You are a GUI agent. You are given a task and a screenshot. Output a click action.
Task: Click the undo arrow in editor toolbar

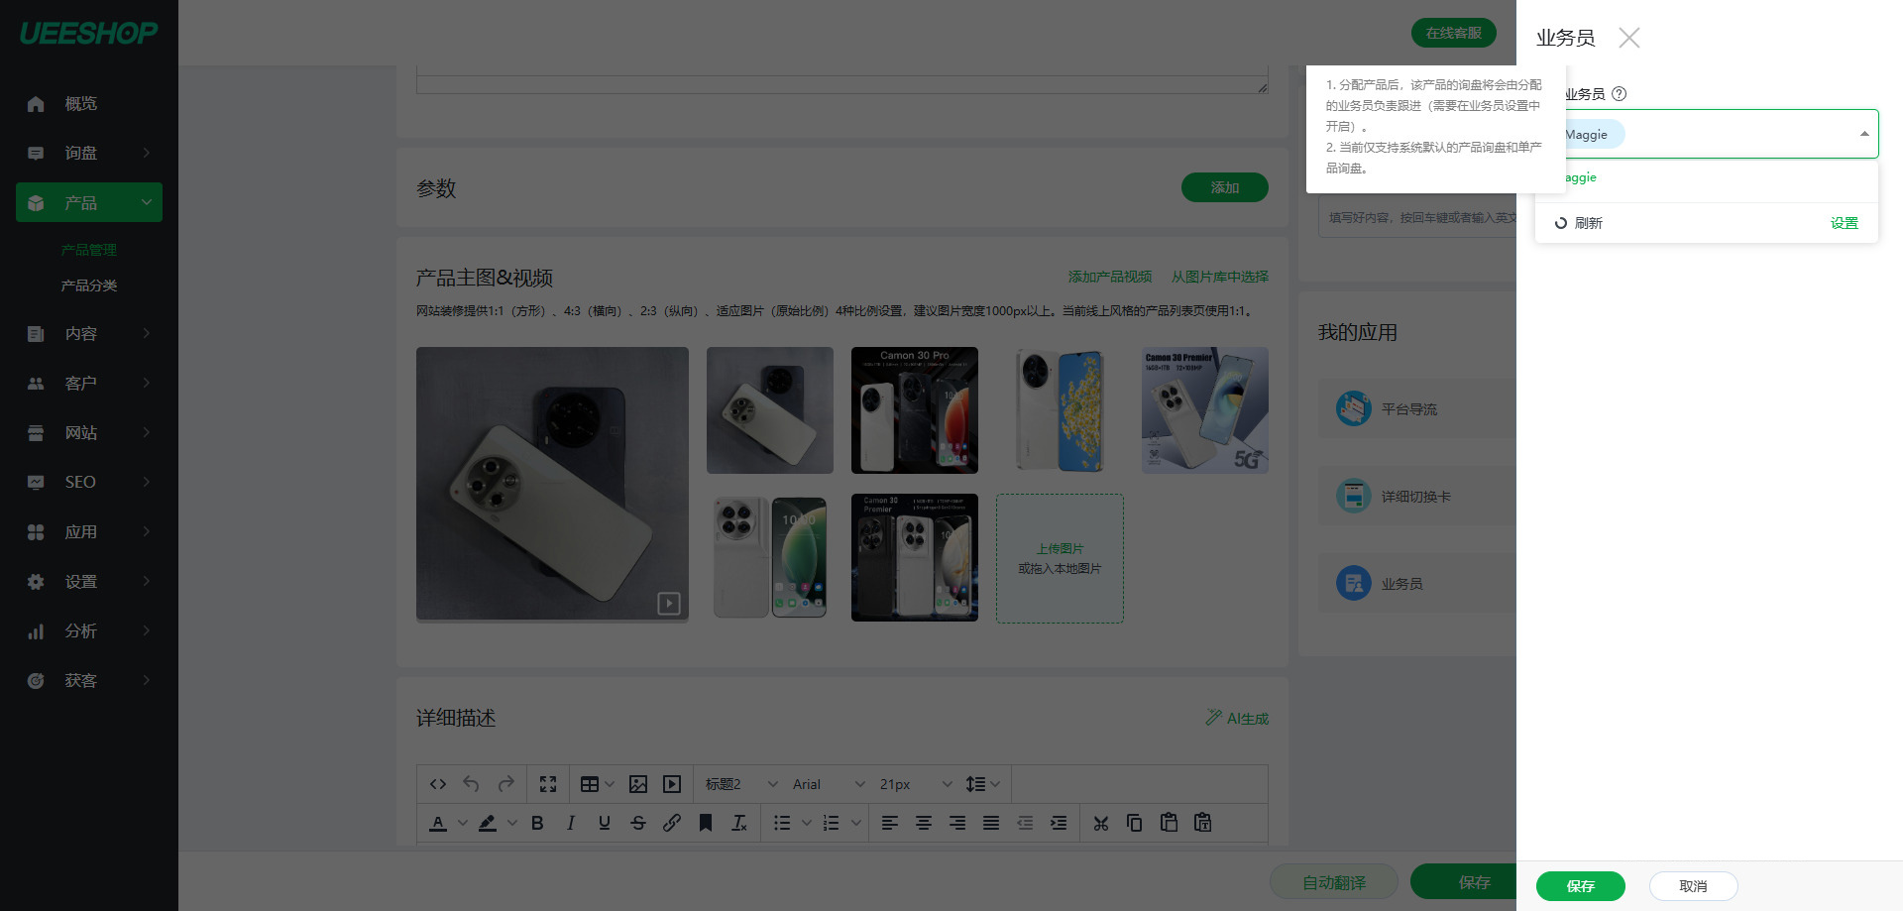click(x=471, y=784)
